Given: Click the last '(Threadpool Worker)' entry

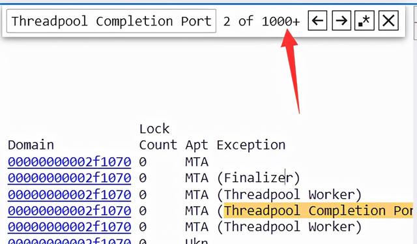Looking at the screenshot, I should coord(289,227).
